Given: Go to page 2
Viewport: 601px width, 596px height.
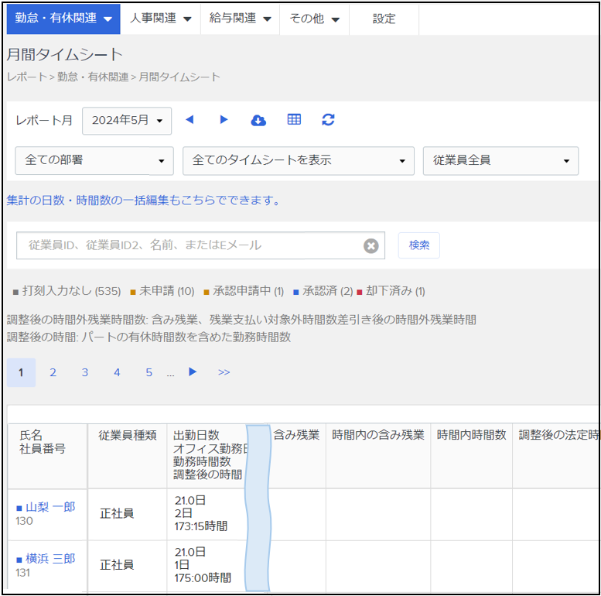Looking at the screenshot, I should tap(53, 372).
